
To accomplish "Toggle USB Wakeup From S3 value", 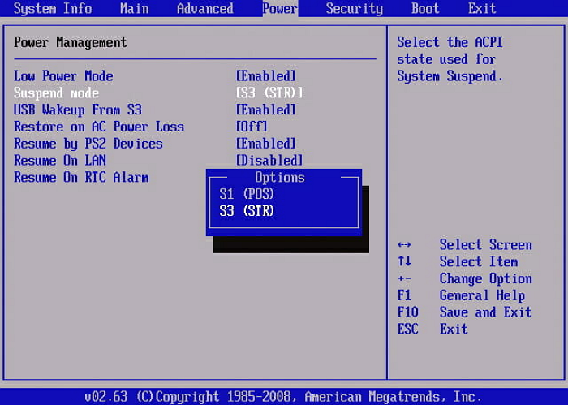I will point(265,110).
